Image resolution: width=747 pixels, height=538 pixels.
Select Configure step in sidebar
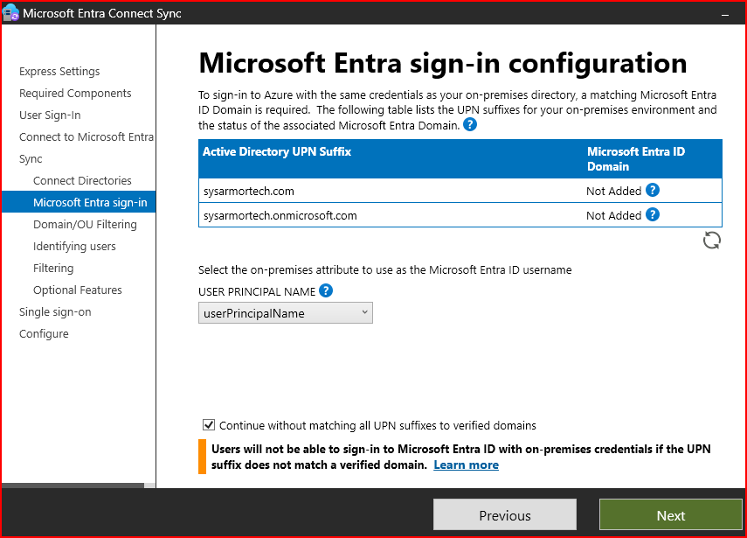pos(44,334)
